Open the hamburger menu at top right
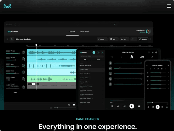The width and height of the screenshot is (174, 131). pyautogui.click(x=169, y=6)
